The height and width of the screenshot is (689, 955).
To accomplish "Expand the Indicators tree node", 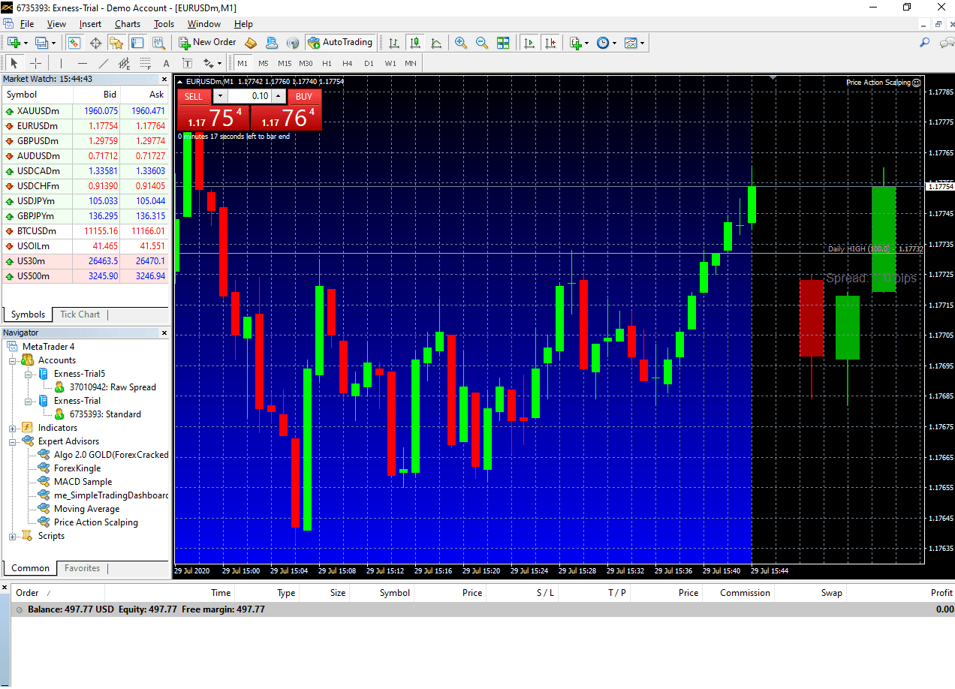I will click(x=13, y=428).
